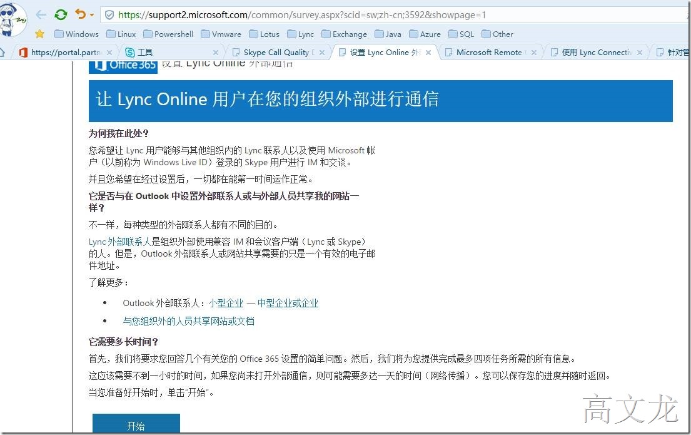Open the Powershell bookmark folder

click(x=168, y=34)
